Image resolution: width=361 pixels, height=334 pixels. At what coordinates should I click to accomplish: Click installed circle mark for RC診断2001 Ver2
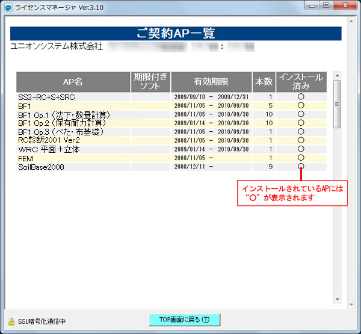tap(301, 140)
